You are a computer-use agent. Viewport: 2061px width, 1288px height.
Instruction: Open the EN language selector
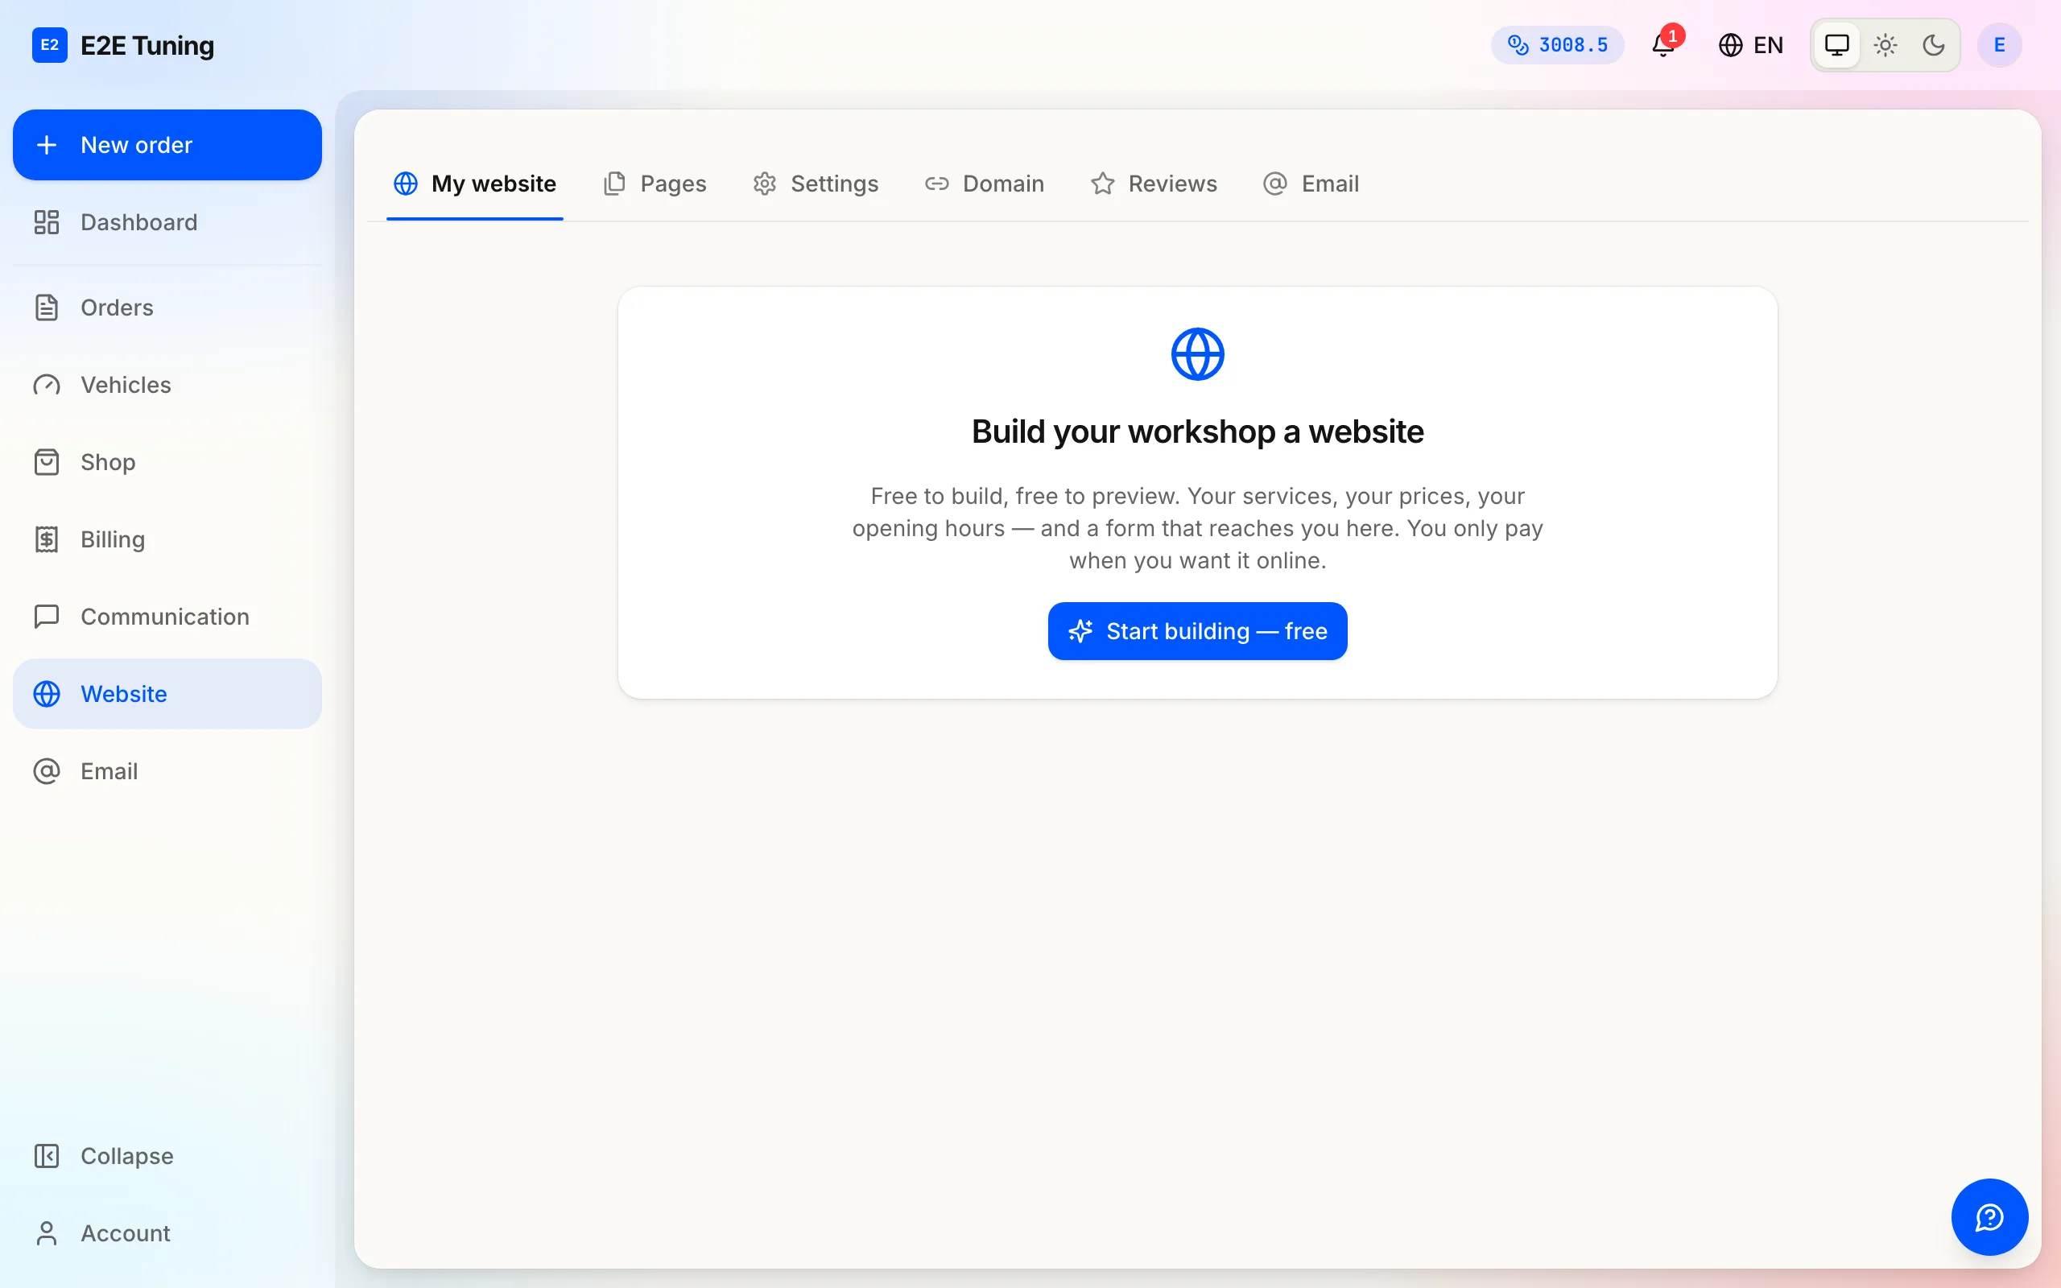pyautogui.click(x=1750, y=45)
